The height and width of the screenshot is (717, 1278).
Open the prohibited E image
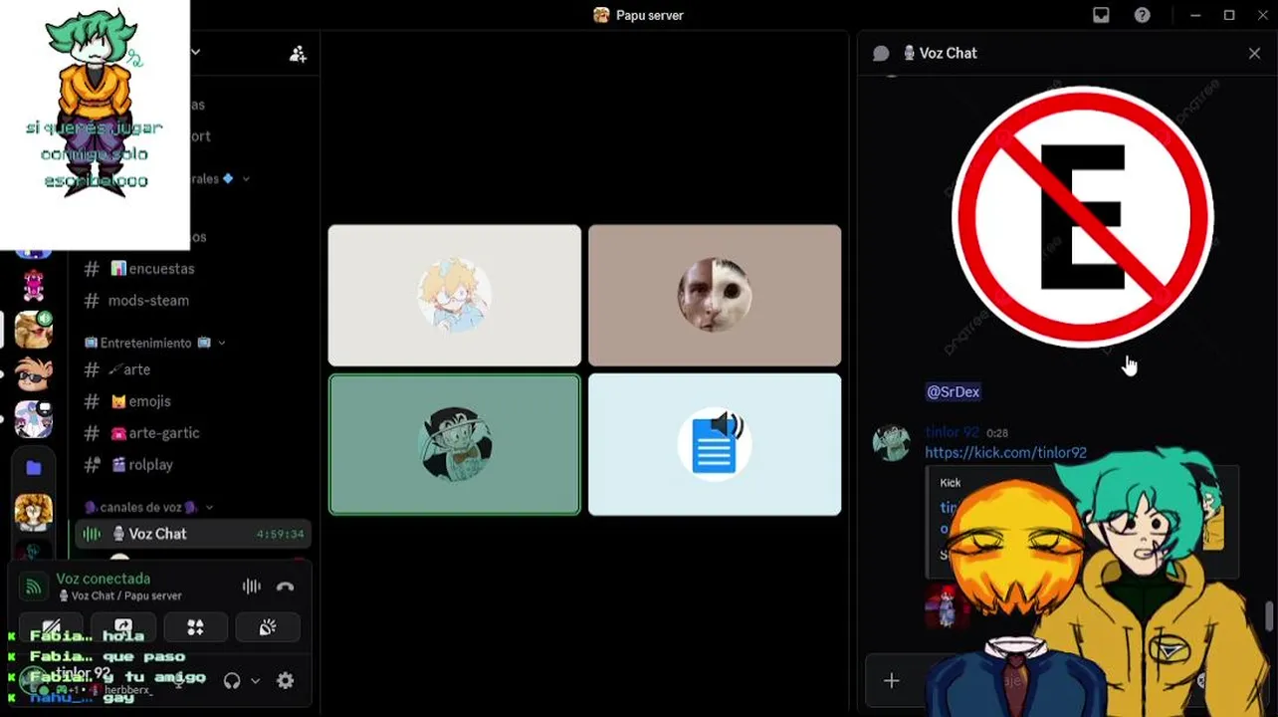pos(1083,217)
